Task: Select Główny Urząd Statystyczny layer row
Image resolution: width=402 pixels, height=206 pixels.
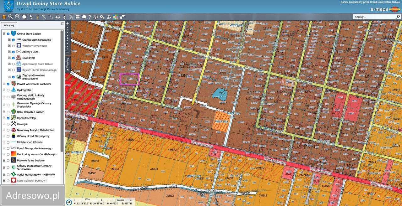Action: pyautogui.click(x=33, y=136)
